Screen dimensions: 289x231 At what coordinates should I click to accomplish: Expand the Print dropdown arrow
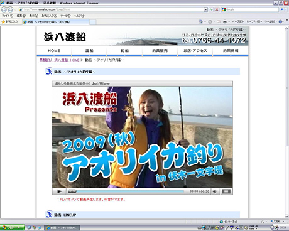coord(229,21)
